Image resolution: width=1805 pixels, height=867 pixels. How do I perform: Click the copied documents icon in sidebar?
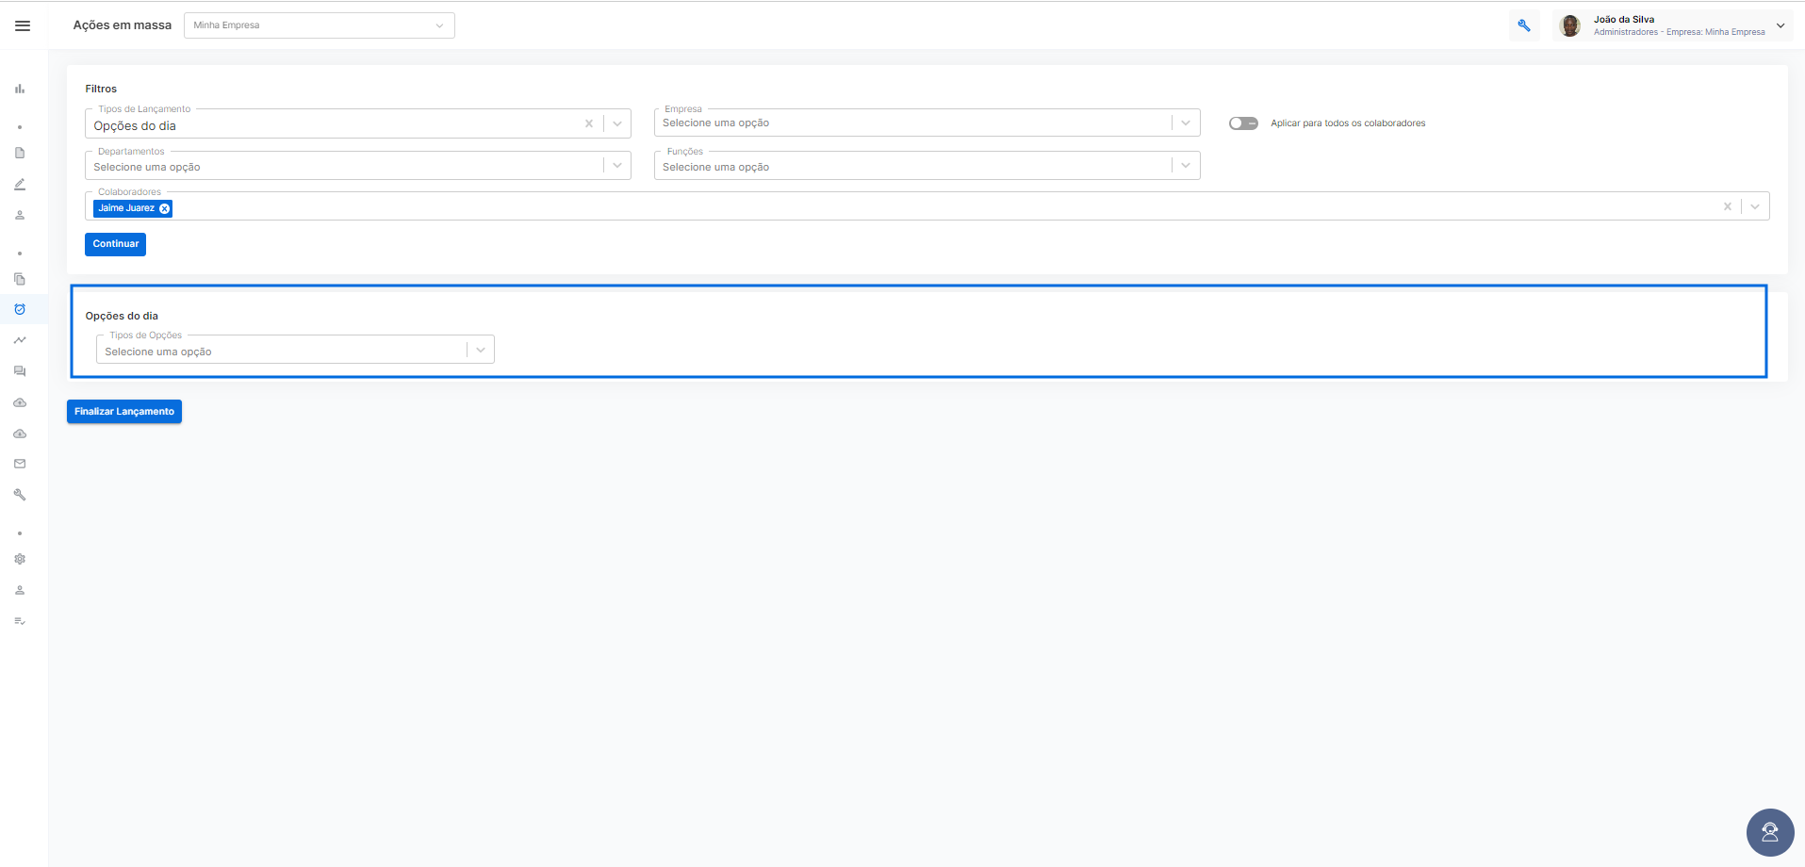tap(20, 279)
